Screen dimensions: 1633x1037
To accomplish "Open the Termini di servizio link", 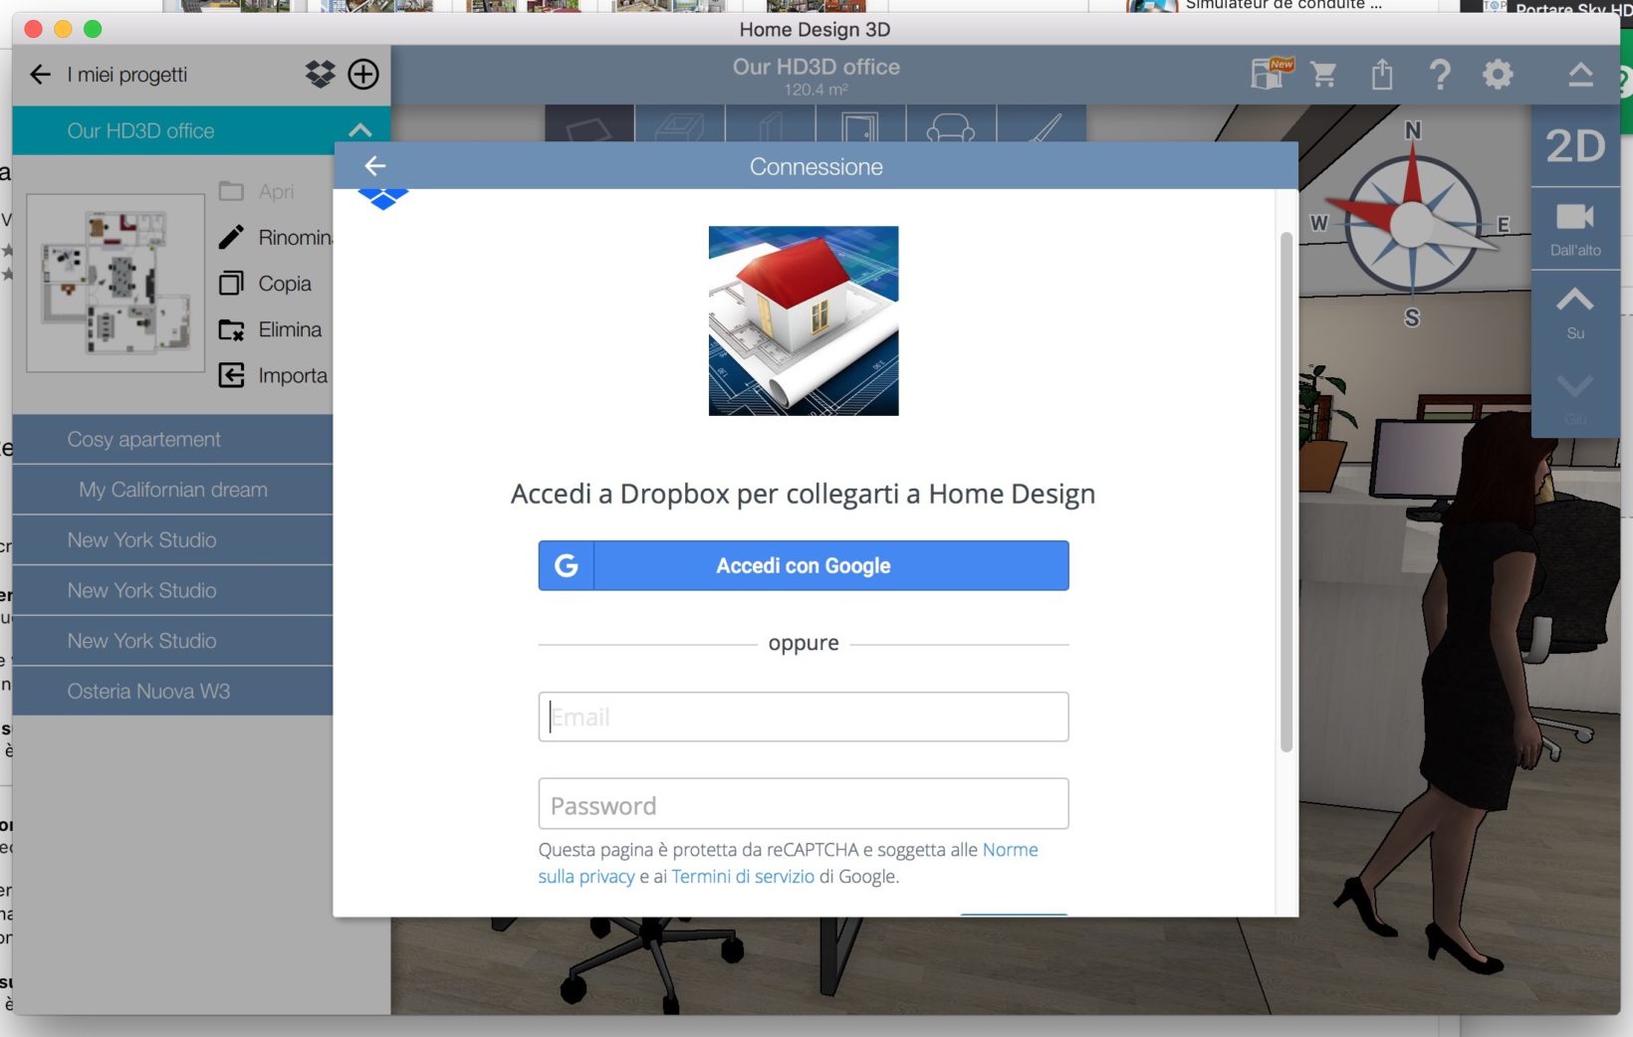I will coord(743,877).
